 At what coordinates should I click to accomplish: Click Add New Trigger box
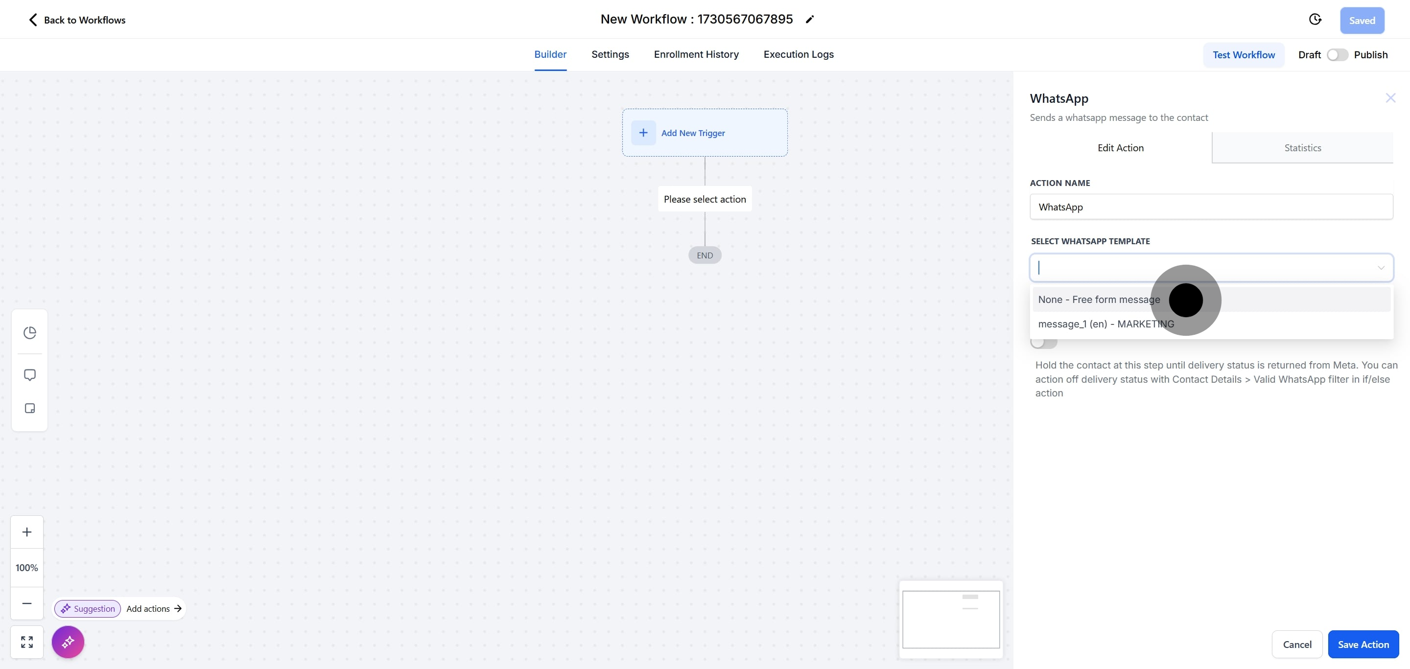pyautogui.click(x=705, y=133)
